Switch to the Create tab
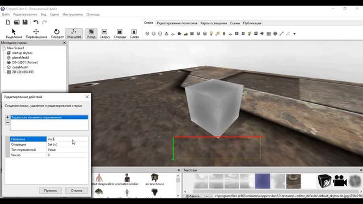Image resolution: width=363 pixels, height=204 pixels. point(149,23)
